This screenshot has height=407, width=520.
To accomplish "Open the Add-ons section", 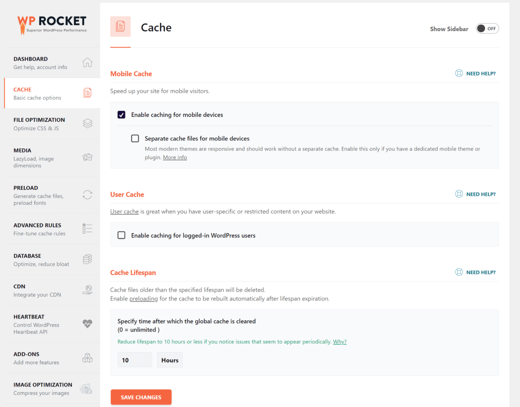I will 52,358.
